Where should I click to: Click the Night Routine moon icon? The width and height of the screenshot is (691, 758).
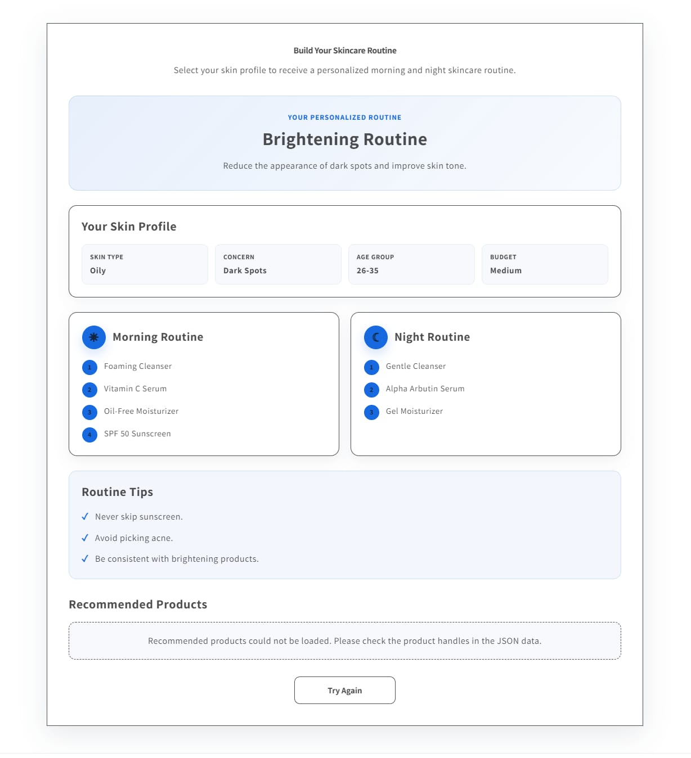(x=376, y=337)
